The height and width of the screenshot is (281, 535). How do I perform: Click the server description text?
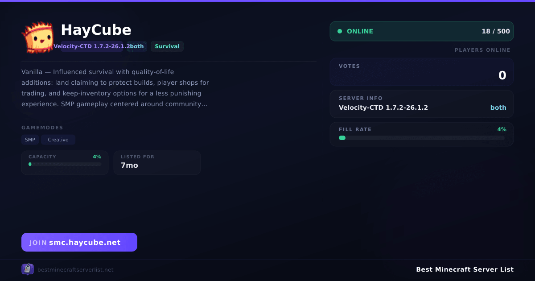115,88
